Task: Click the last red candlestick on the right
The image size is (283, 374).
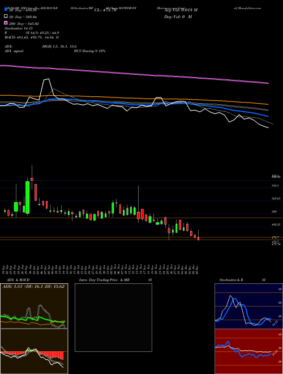Action: [x=198, y=239]
